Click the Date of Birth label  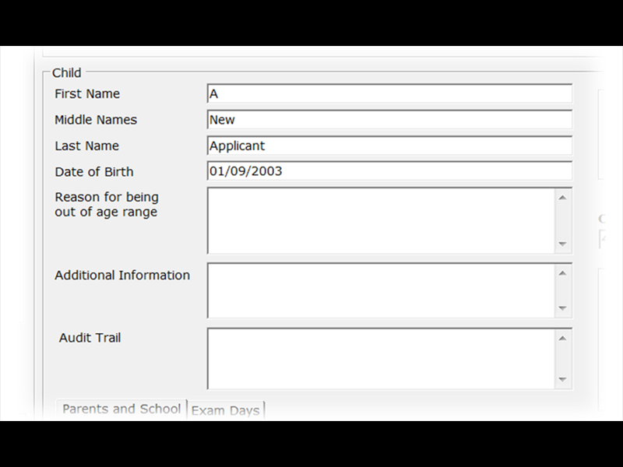(94, 172)
